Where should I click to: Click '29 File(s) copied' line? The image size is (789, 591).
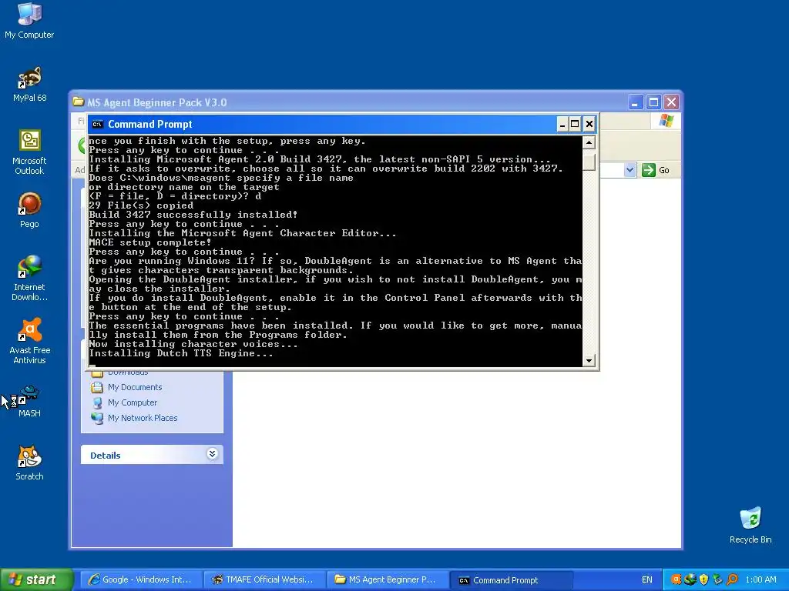pos(141,205)
